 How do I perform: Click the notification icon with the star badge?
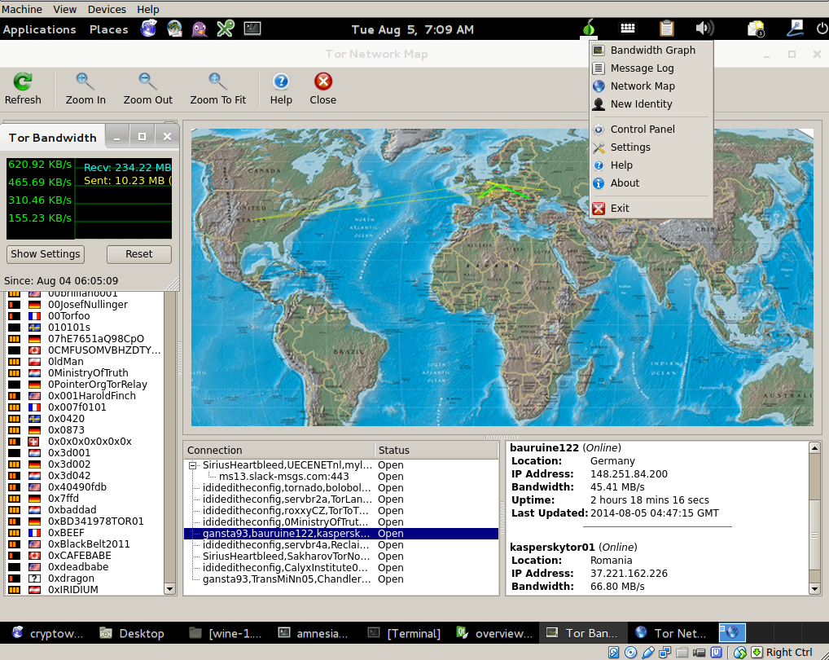click(x=756, y=29)
